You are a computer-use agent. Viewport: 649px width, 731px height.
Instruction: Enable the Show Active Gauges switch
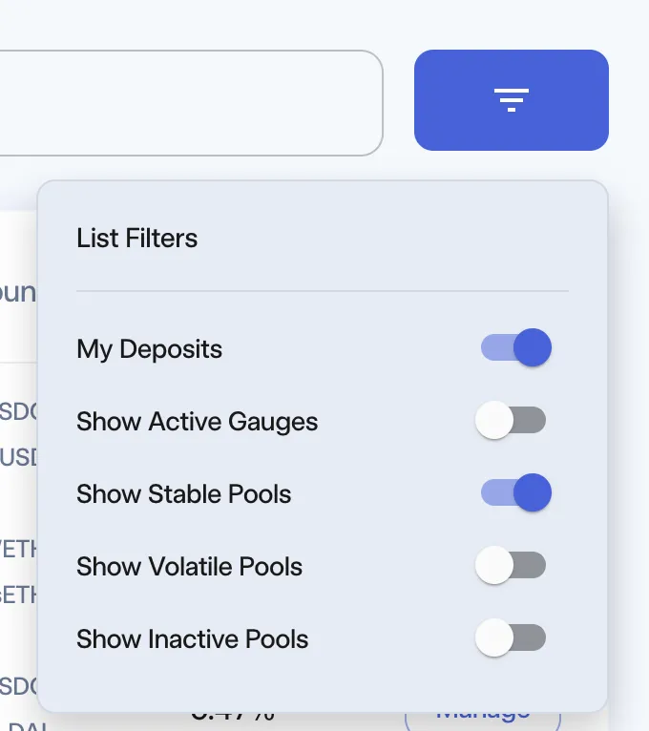(x=511, y=420)
